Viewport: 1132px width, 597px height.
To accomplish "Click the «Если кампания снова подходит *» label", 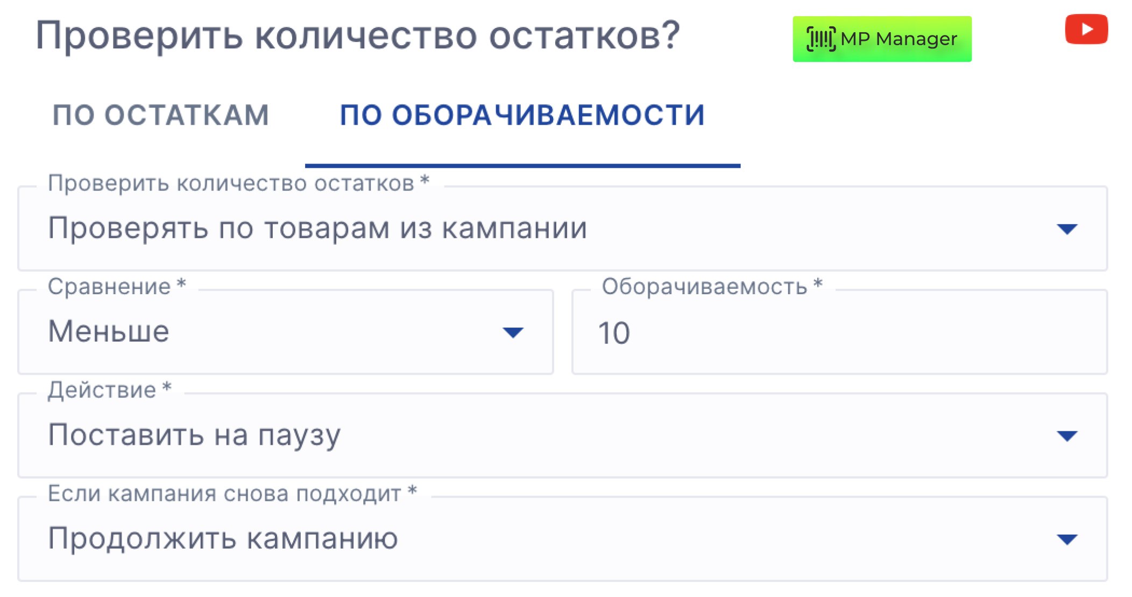I will pyautogui.click(x=232, y=493).
